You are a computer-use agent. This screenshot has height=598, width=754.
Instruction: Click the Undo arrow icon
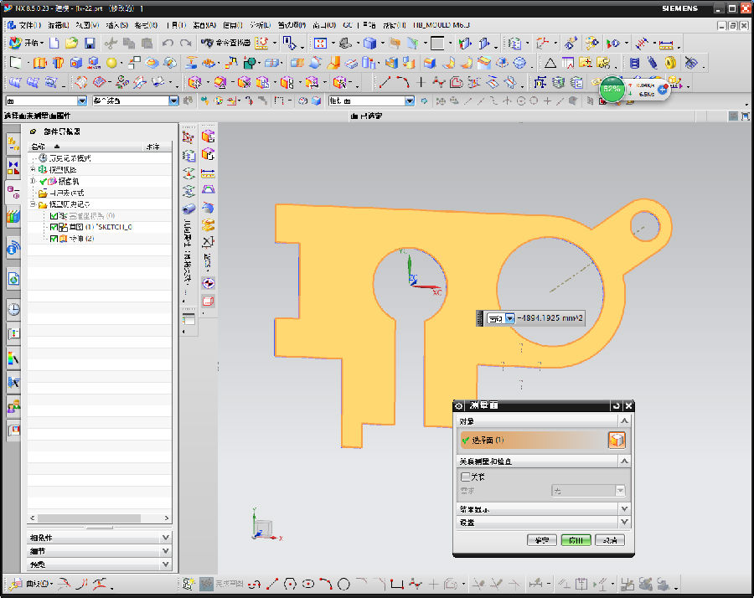(x=168, y=43)
